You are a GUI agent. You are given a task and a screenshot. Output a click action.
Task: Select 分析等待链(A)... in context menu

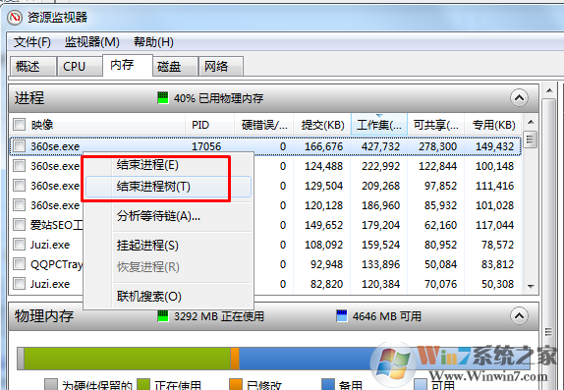[168, 216]
